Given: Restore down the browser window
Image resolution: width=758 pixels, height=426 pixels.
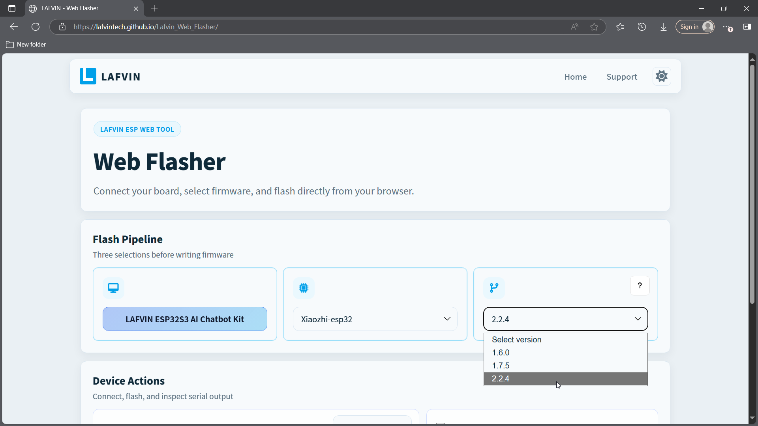Looking at the screenshot, I should coord(724,8).
